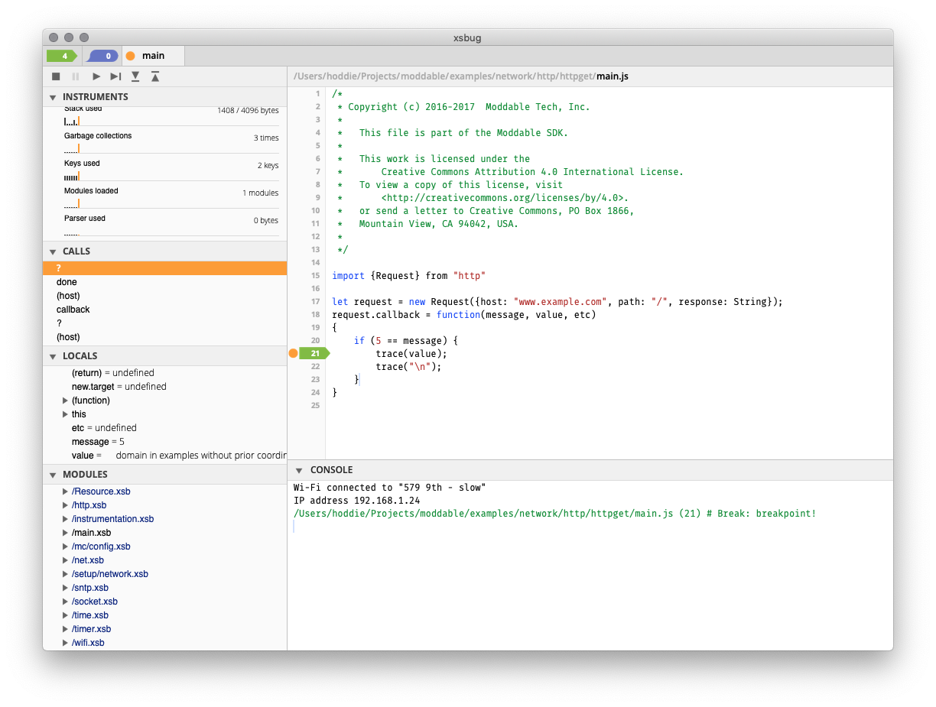Image resolution: width=936 pixels, height=707 pixels.
Task: Select the /wifi.xsb module name
Action: click(88, 643)
